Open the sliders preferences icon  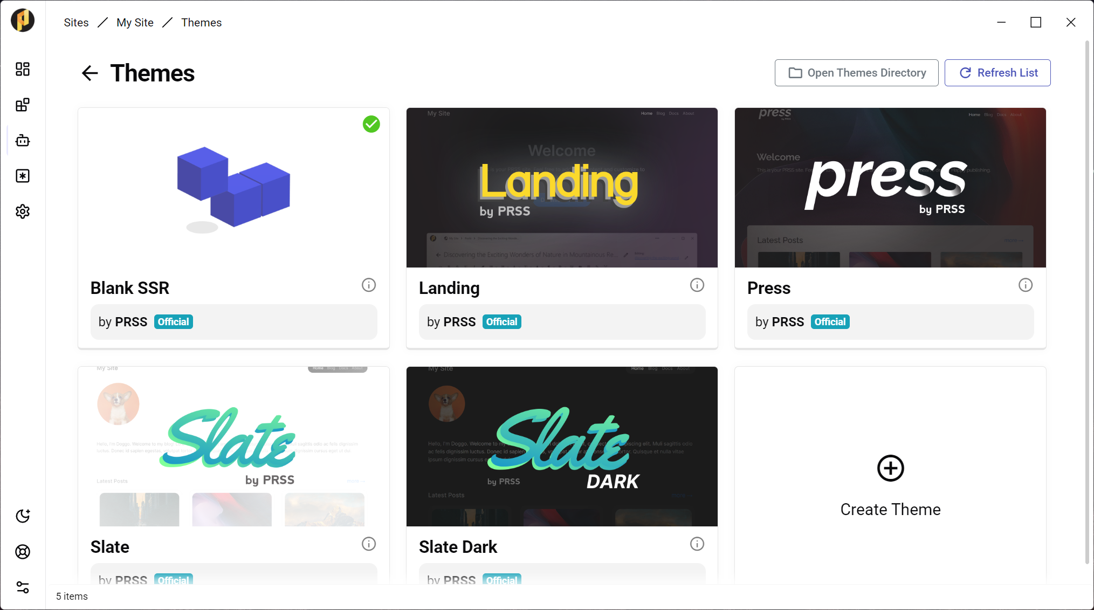click(x=23, y=587)
